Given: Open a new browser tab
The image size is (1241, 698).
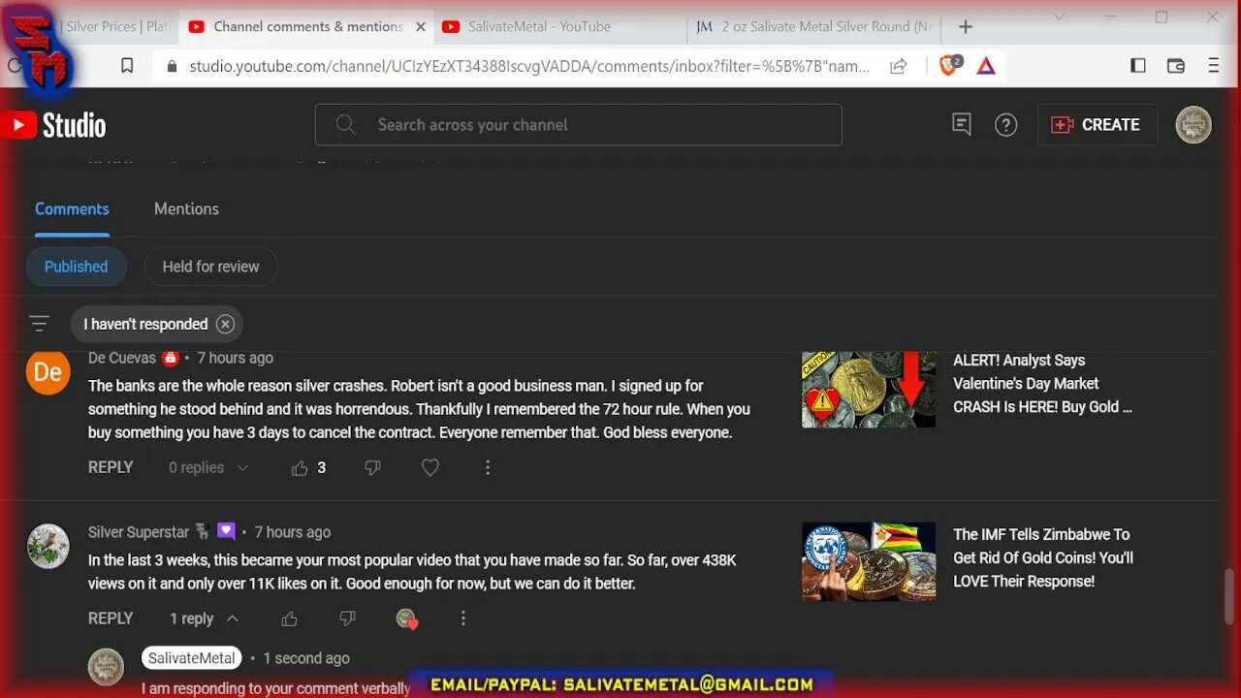Looking at the screenshot, I should point(965,27).
